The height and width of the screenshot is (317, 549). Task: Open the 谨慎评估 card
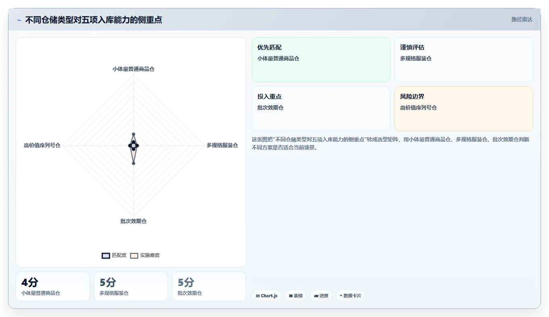pyautogui.click(x=464, y=60)
